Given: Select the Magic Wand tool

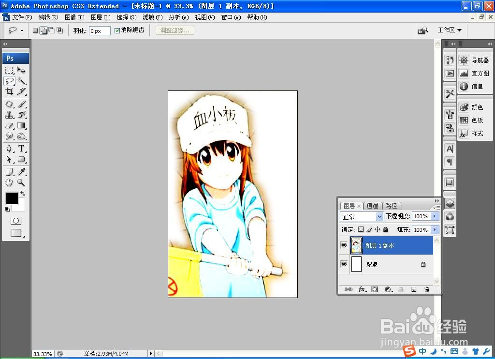Looking at the screenshot, I should tap(21, 81).
